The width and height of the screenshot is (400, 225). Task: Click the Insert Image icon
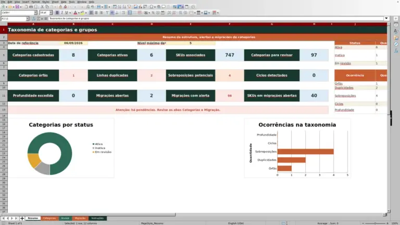(x=135, y=7)
